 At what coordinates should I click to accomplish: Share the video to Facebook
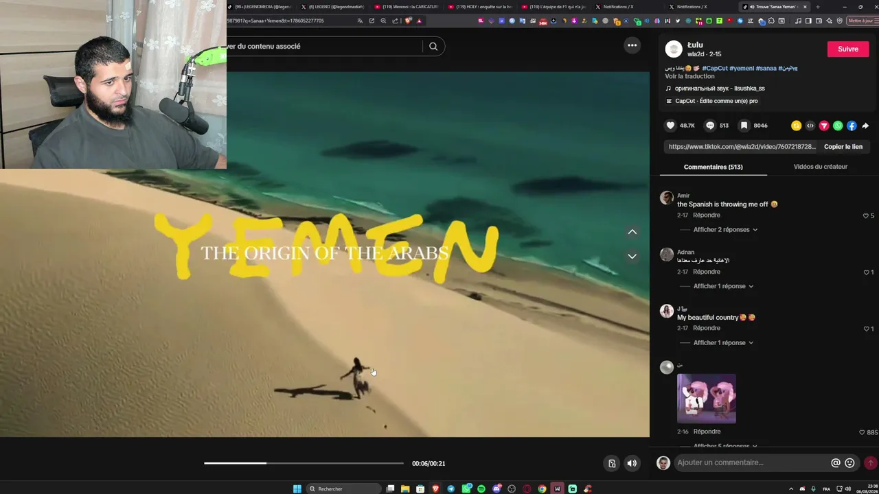click(x=852, y=126)
